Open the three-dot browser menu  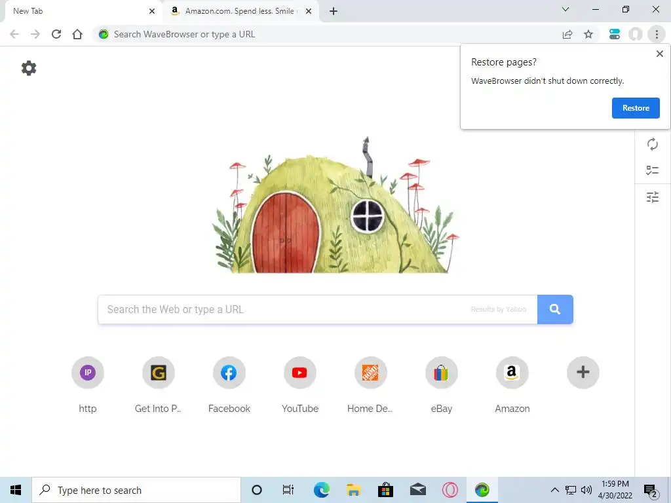click(657, 34)
